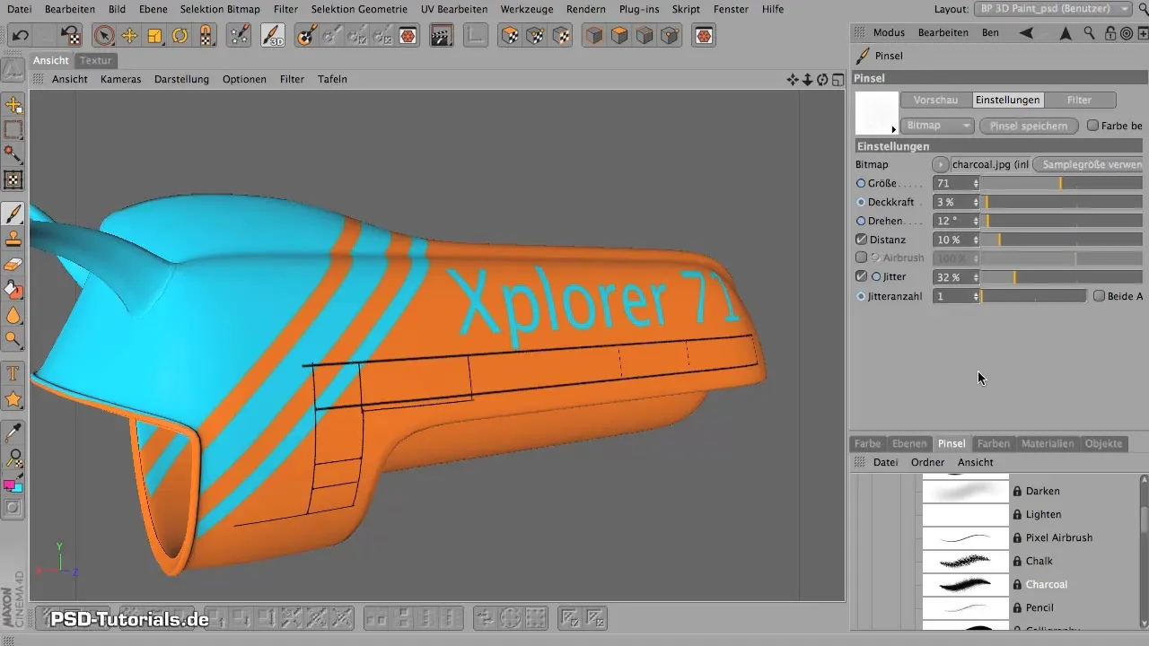Select the live selection arrow tool
1149x646 pixels.
tap(104, 36)
